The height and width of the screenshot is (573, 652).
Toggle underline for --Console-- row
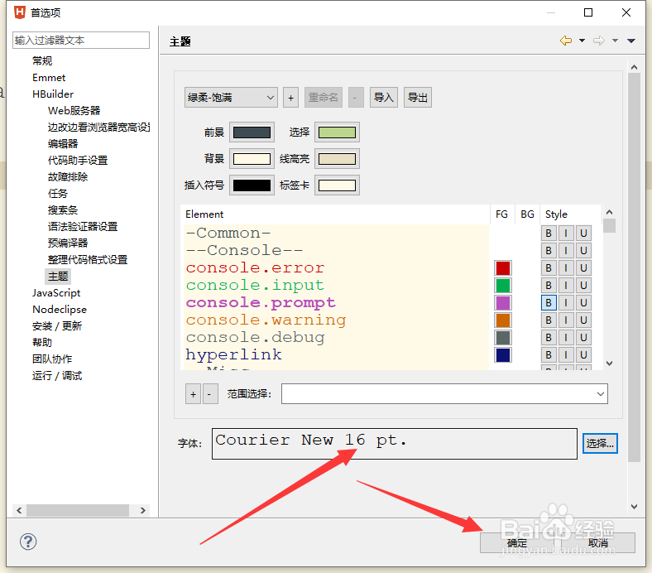(x=583, y=251)
